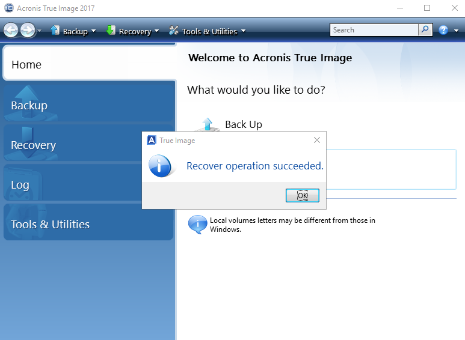This screenshot has width=465, height=340.
Task: Click the Tools & Utilities wrench icon
Action: tap(174, 30)
